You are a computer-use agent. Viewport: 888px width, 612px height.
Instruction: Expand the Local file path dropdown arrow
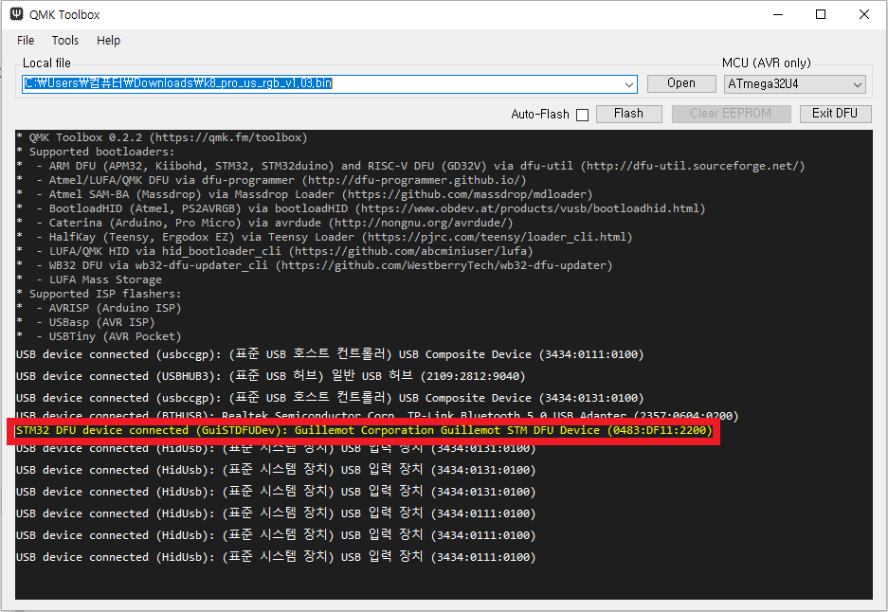click(x=629, y=84)
